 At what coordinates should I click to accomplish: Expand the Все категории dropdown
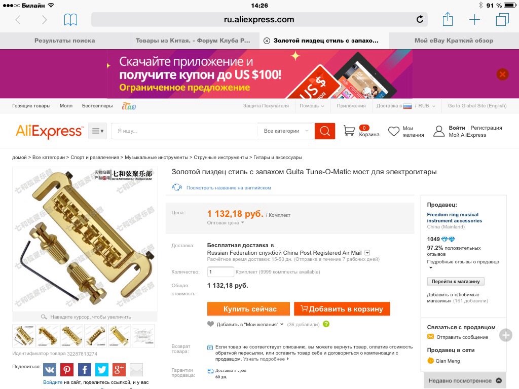click(286, 131)
